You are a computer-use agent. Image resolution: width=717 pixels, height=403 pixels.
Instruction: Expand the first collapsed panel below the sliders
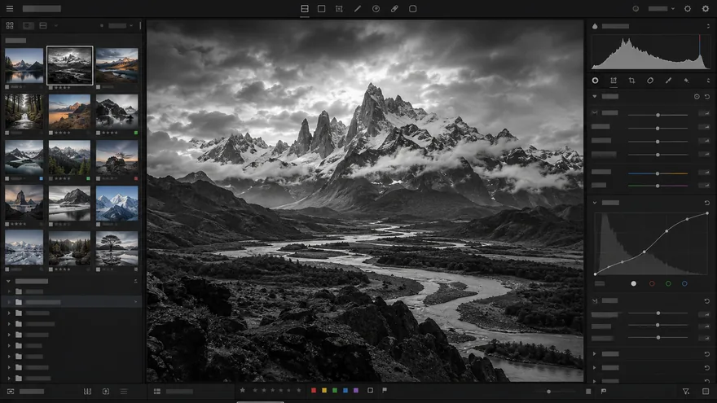point(595,353)
